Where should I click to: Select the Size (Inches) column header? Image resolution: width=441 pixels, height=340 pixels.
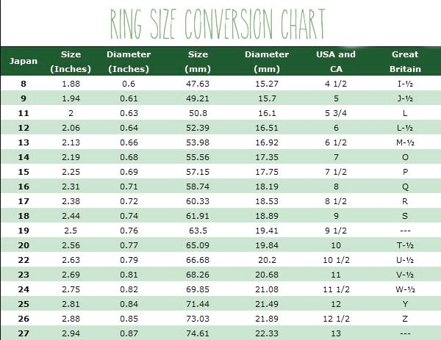click(x=71, y=62)
